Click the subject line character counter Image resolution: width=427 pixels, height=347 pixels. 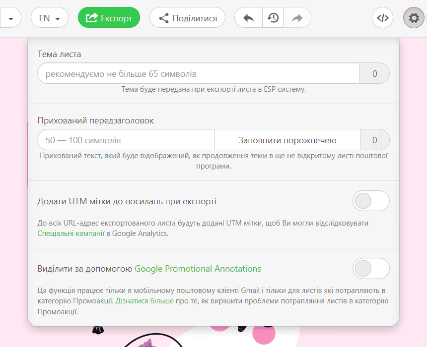point(374,74)
